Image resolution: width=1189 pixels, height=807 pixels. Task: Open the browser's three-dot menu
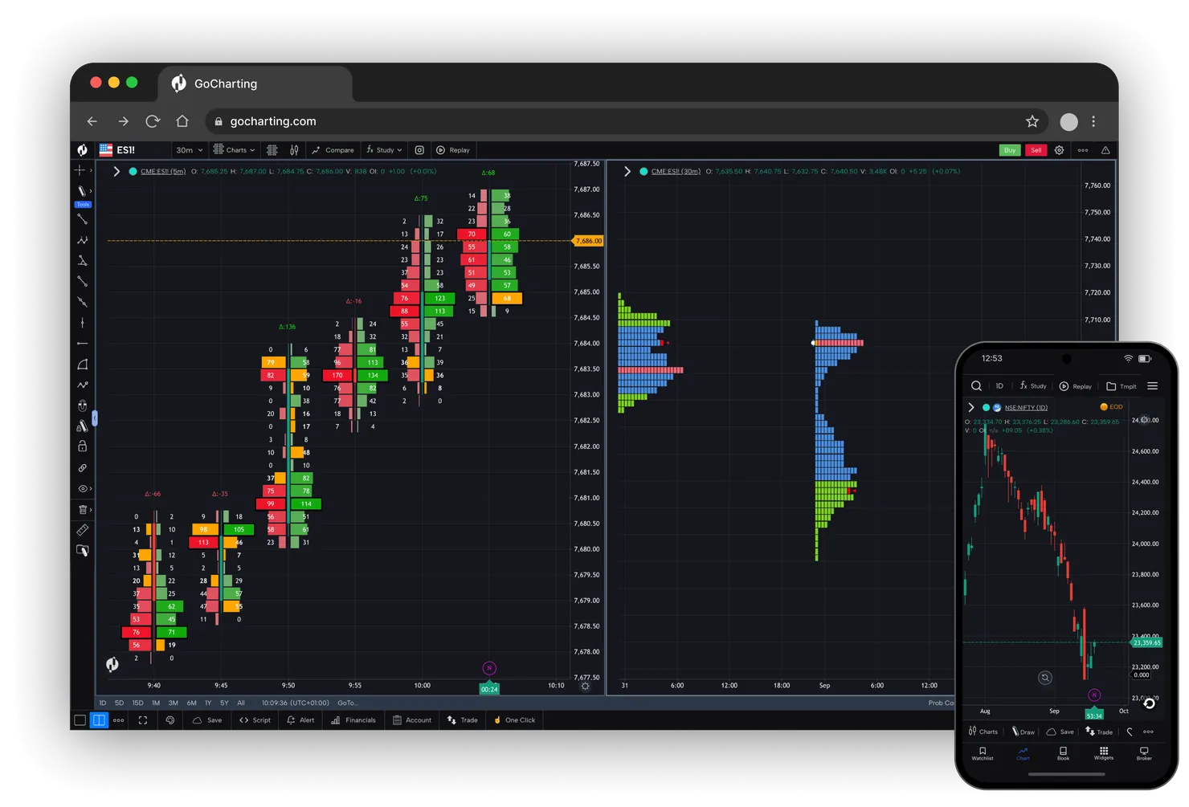click(1093, 121)
